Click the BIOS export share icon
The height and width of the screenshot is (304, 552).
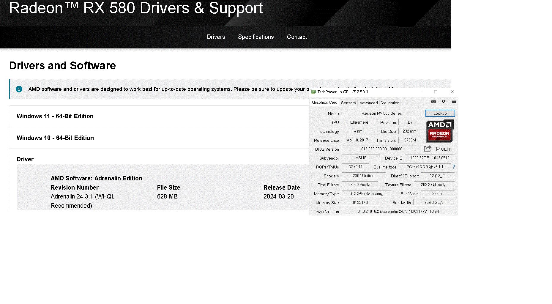coord(428,149)
